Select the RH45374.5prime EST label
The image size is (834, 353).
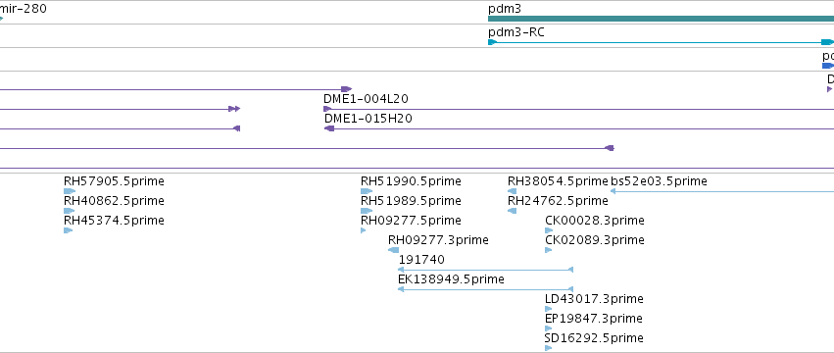point(114,221)
